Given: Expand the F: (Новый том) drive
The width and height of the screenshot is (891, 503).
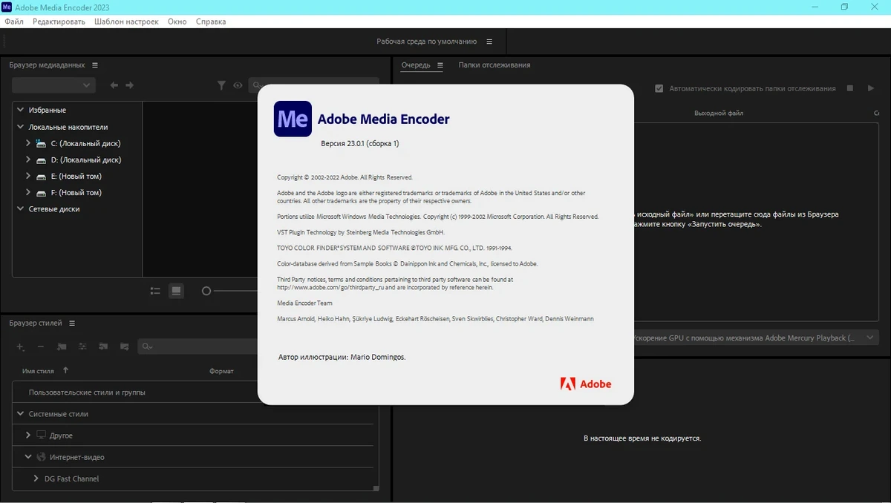Looking at the screenshot, I should (x=28, y=192).
